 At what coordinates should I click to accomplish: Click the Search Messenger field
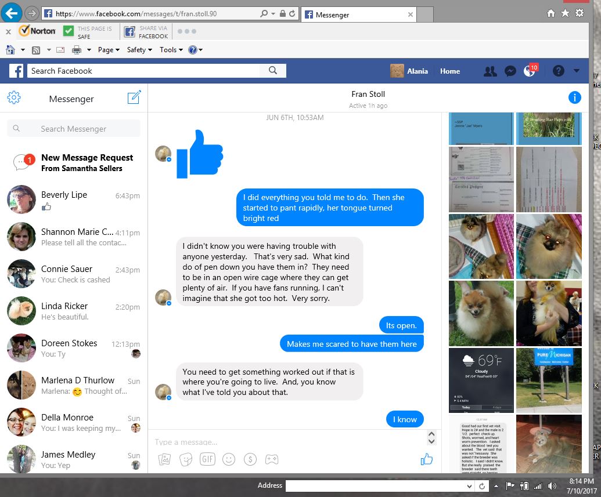point(74,129)
